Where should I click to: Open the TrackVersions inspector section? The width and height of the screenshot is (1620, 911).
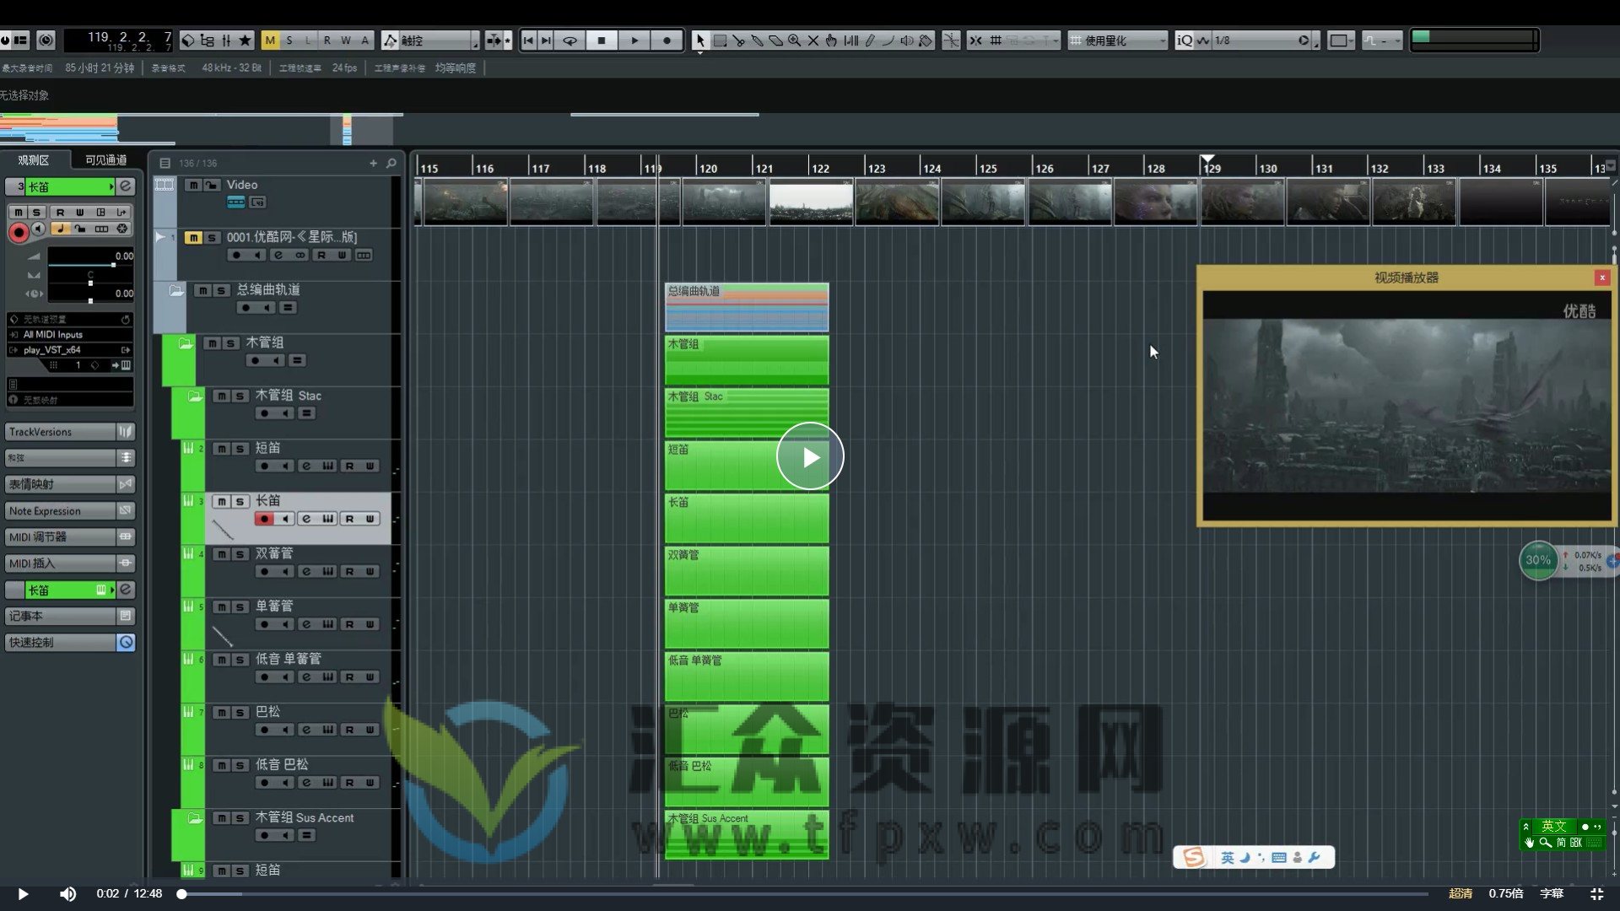(x=70, y=432)
